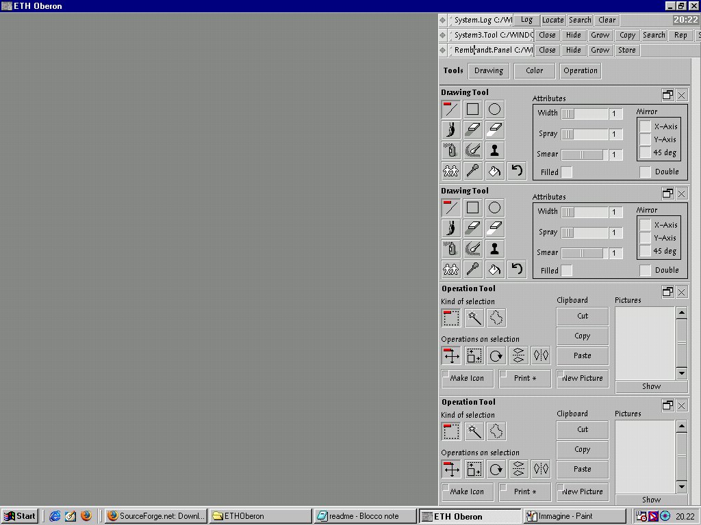
Task: Select the circle tool in upper Drawing Tool panel
Action: (x=494, y=109)
